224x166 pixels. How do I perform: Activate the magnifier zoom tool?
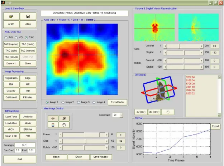coord(64,118)
